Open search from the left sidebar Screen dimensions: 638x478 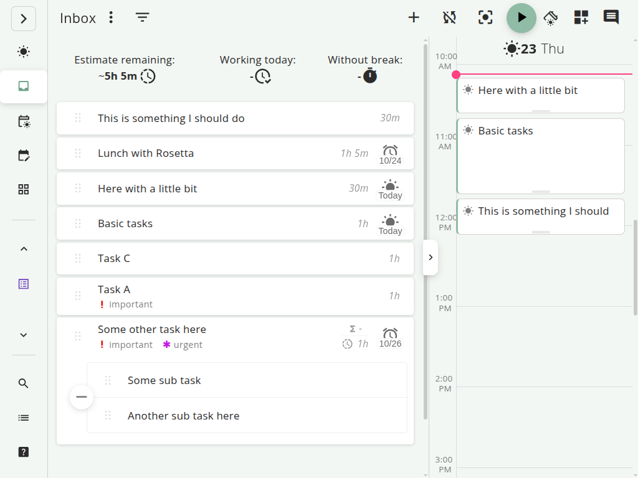(x=23, y=383)
